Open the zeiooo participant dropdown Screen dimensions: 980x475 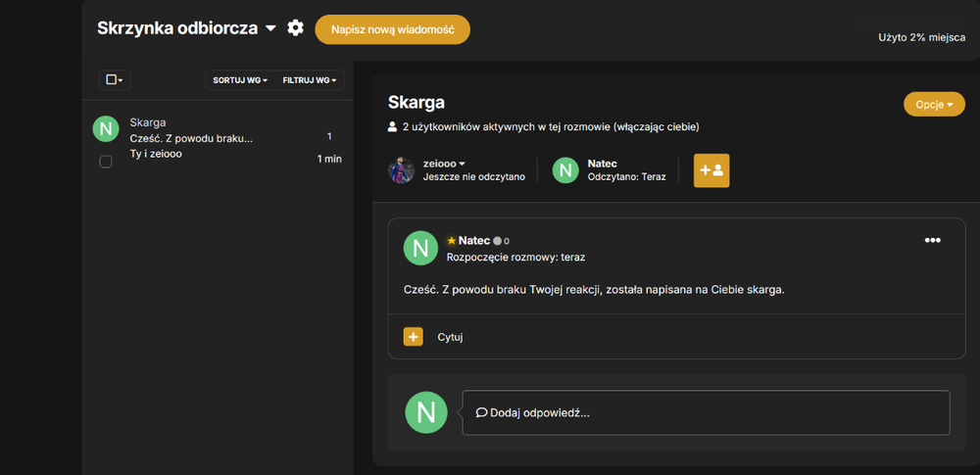[x=444, y=164]
